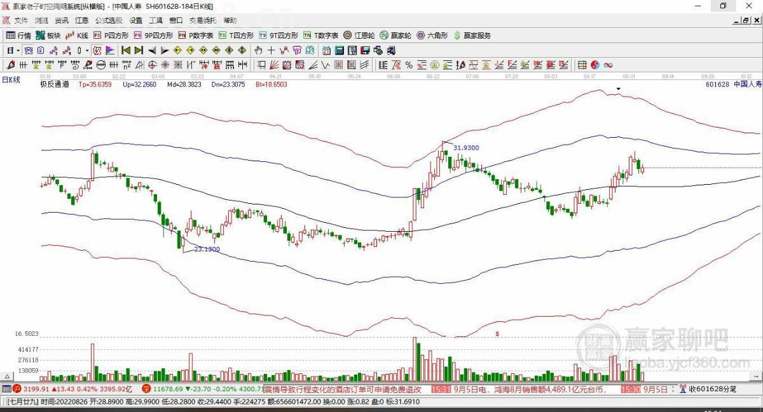Open the 9T四方形 tool

[x=278, y=36]
